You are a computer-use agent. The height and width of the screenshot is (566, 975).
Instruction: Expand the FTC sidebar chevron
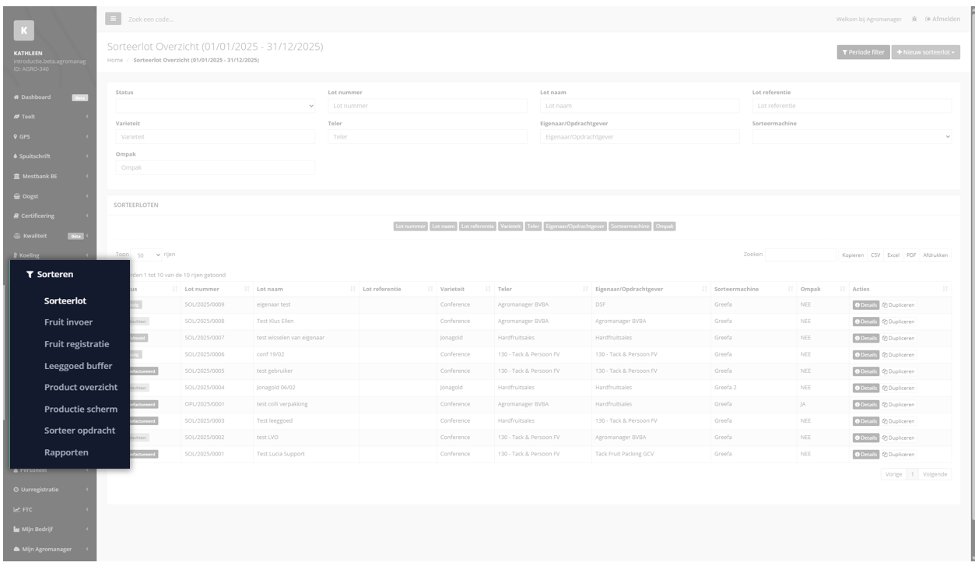[x=87, y=509]
